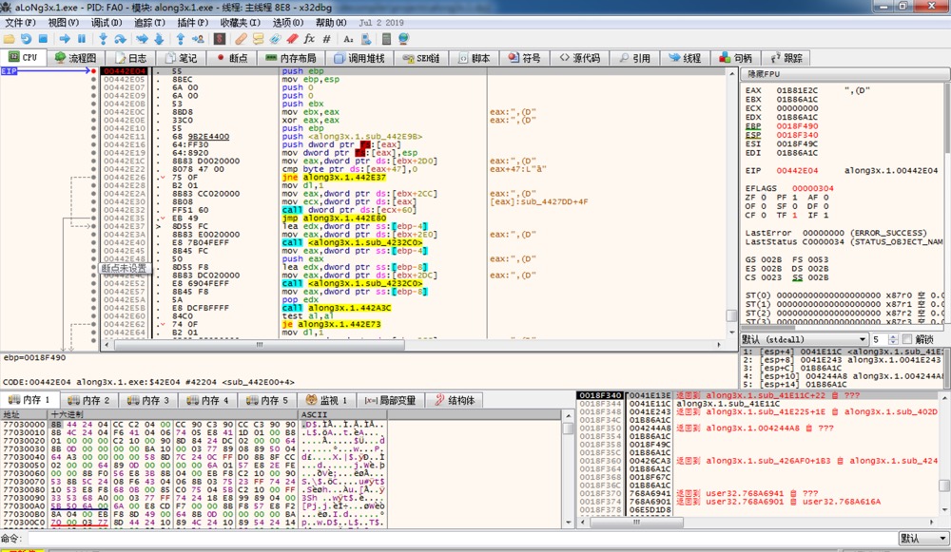951x552 pixels.
Task: Click the 隐藏FPU button
Action: tap(844, 74)
